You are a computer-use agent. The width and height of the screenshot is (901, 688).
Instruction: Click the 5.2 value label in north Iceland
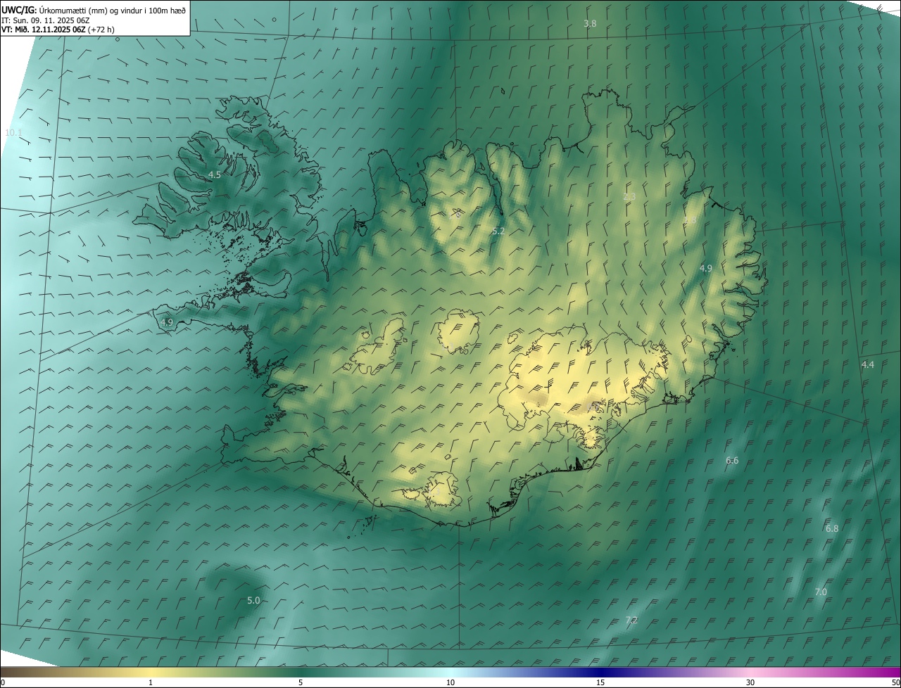498,231
